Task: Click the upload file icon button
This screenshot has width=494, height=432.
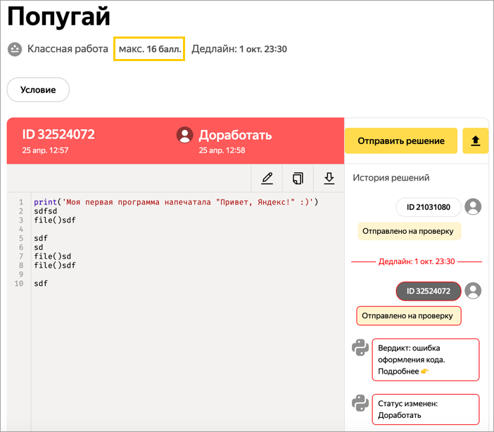Action: point(475,141)
